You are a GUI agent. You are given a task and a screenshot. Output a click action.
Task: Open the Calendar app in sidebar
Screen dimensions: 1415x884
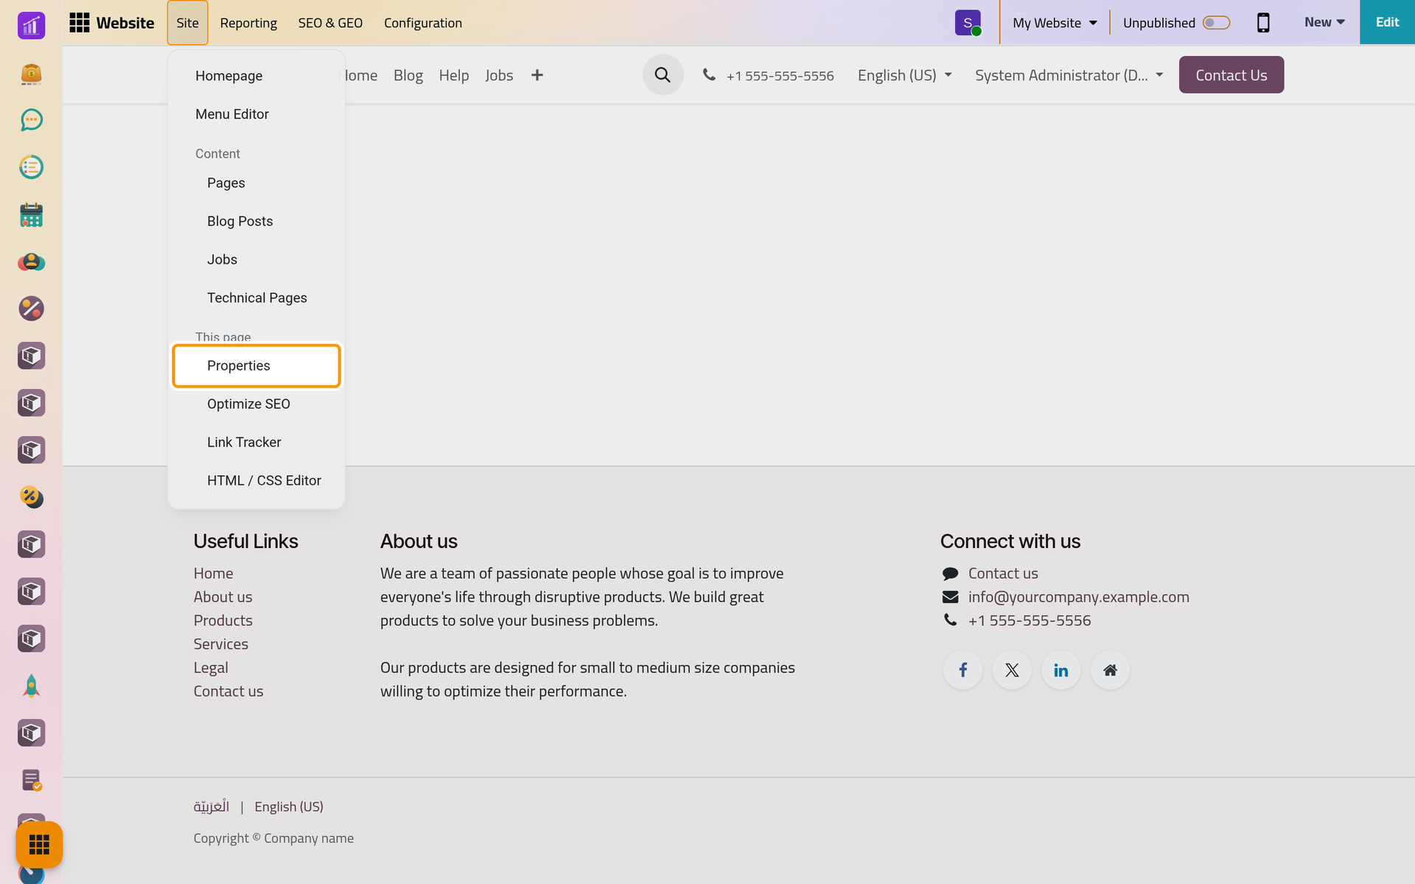[31, 214]
